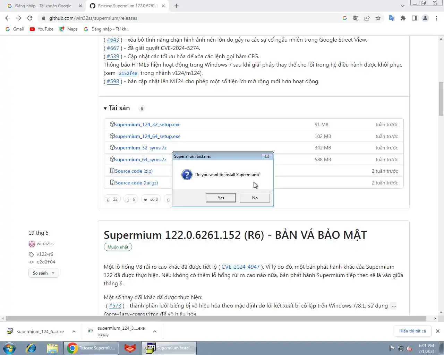Click the github.com address bar

(187, 18)
